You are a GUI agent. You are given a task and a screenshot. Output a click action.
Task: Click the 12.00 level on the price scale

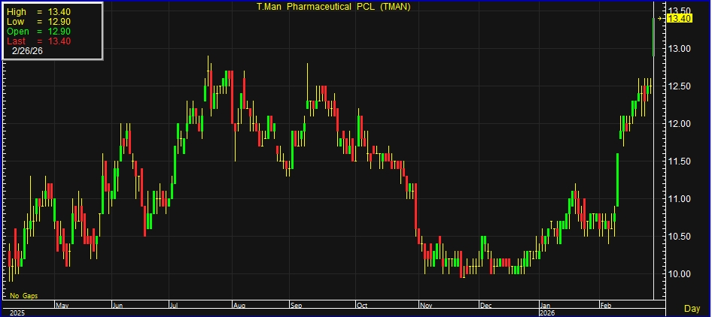(680, 124)
